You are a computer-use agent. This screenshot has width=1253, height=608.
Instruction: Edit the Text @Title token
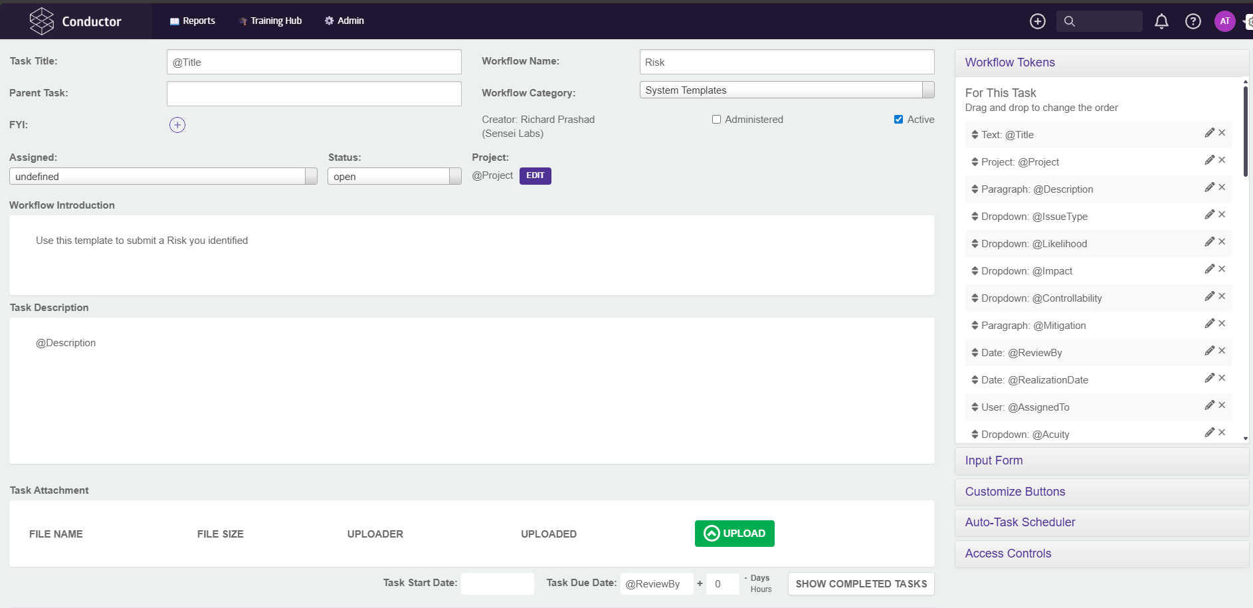[1209, 133]
